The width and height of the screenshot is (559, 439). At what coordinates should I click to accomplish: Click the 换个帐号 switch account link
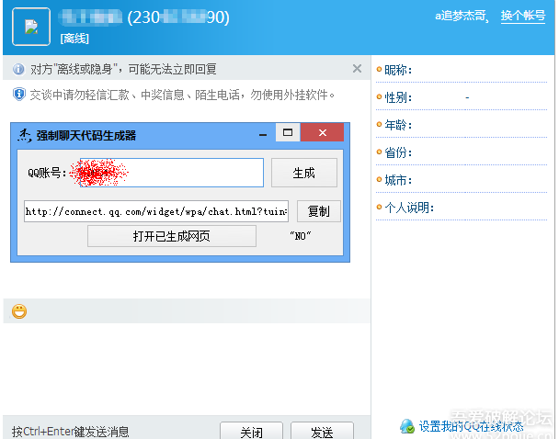(523, 16)
